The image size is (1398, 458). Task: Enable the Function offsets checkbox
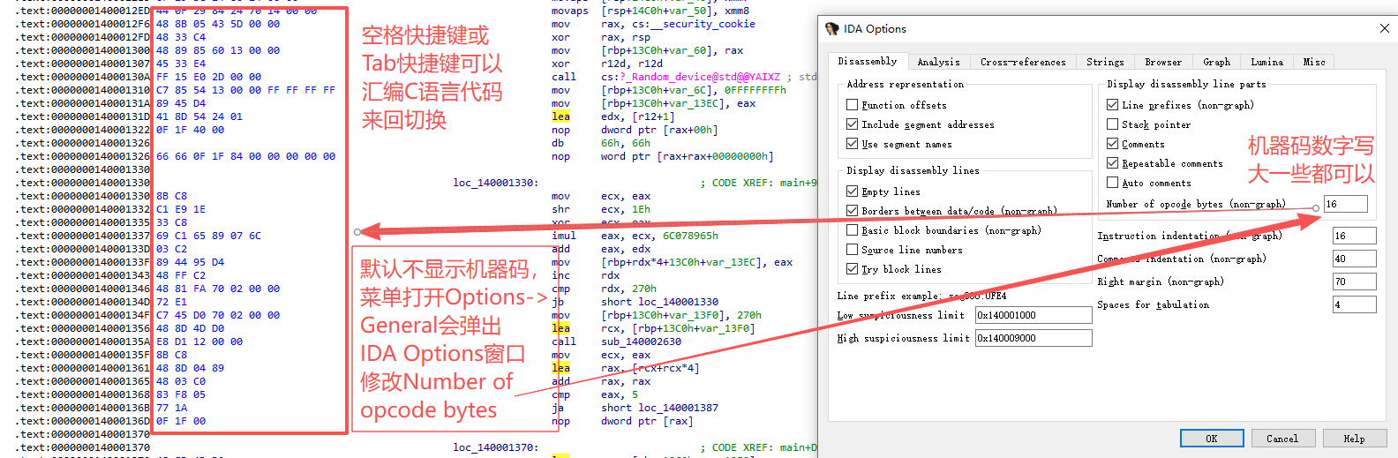click(x=852, y=105)
